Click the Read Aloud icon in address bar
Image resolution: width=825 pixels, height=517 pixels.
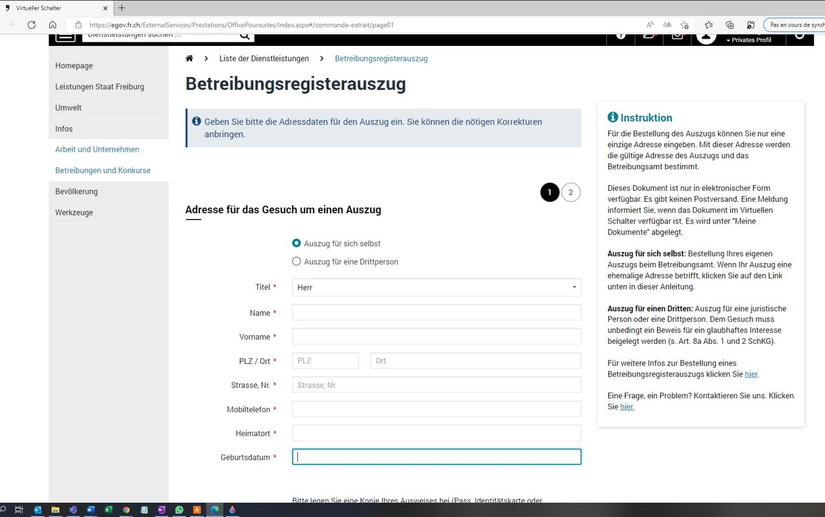[x=650, y=25]
